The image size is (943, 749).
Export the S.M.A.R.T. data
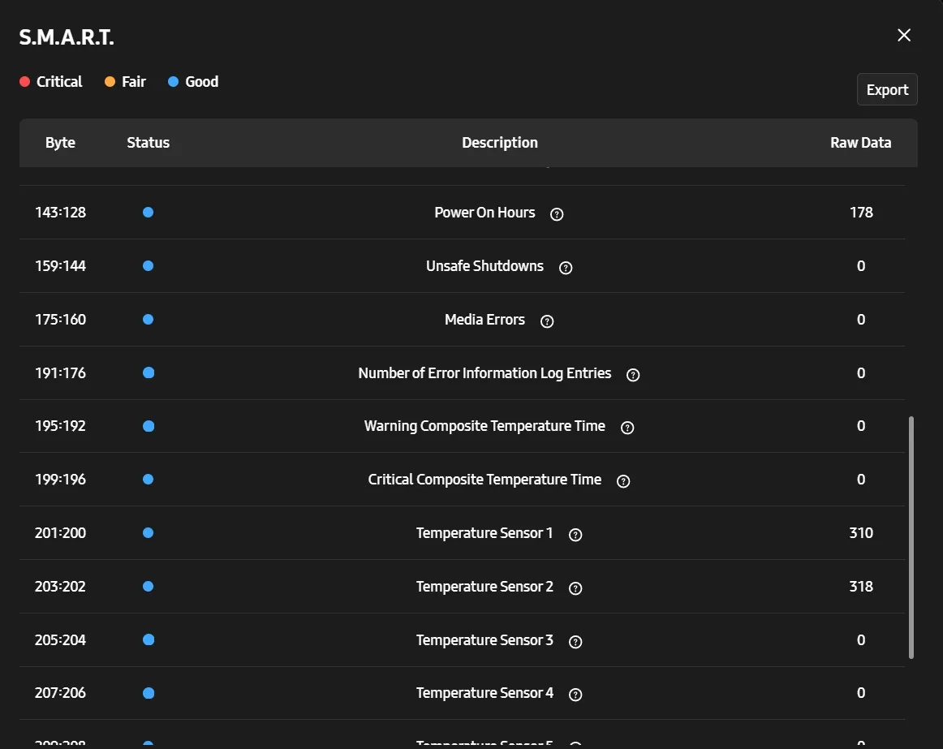click(x=887, y=89)
